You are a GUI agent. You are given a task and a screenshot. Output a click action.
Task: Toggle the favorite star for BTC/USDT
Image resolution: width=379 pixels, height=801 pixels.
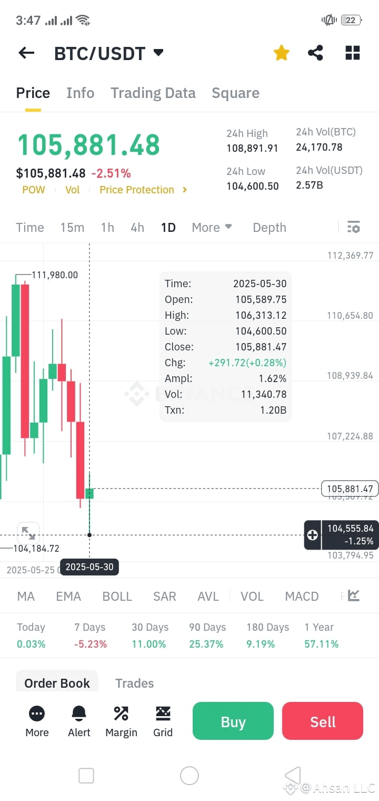click(x=282, y=53)
